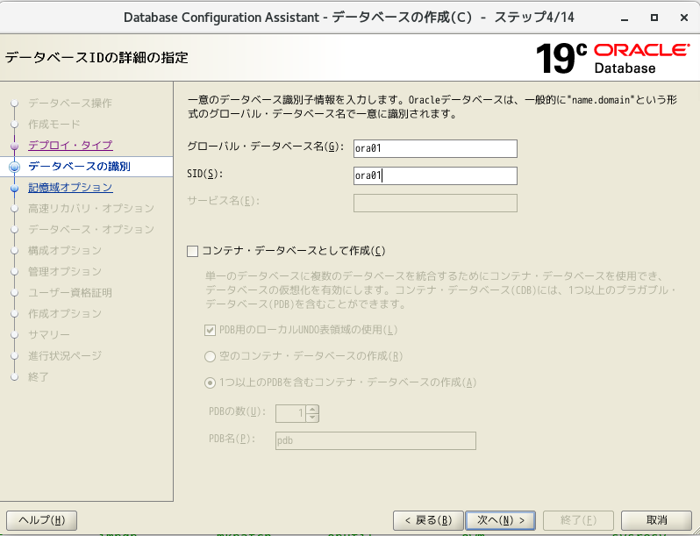
Task: Click the サービス名 input field
Action: (435, 203)
